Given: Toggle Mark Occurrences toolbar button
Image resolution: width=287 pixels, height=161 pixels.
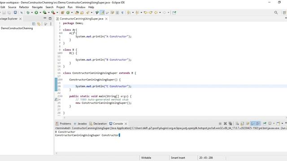Looking at the screenshot, I should coord(102,13).
